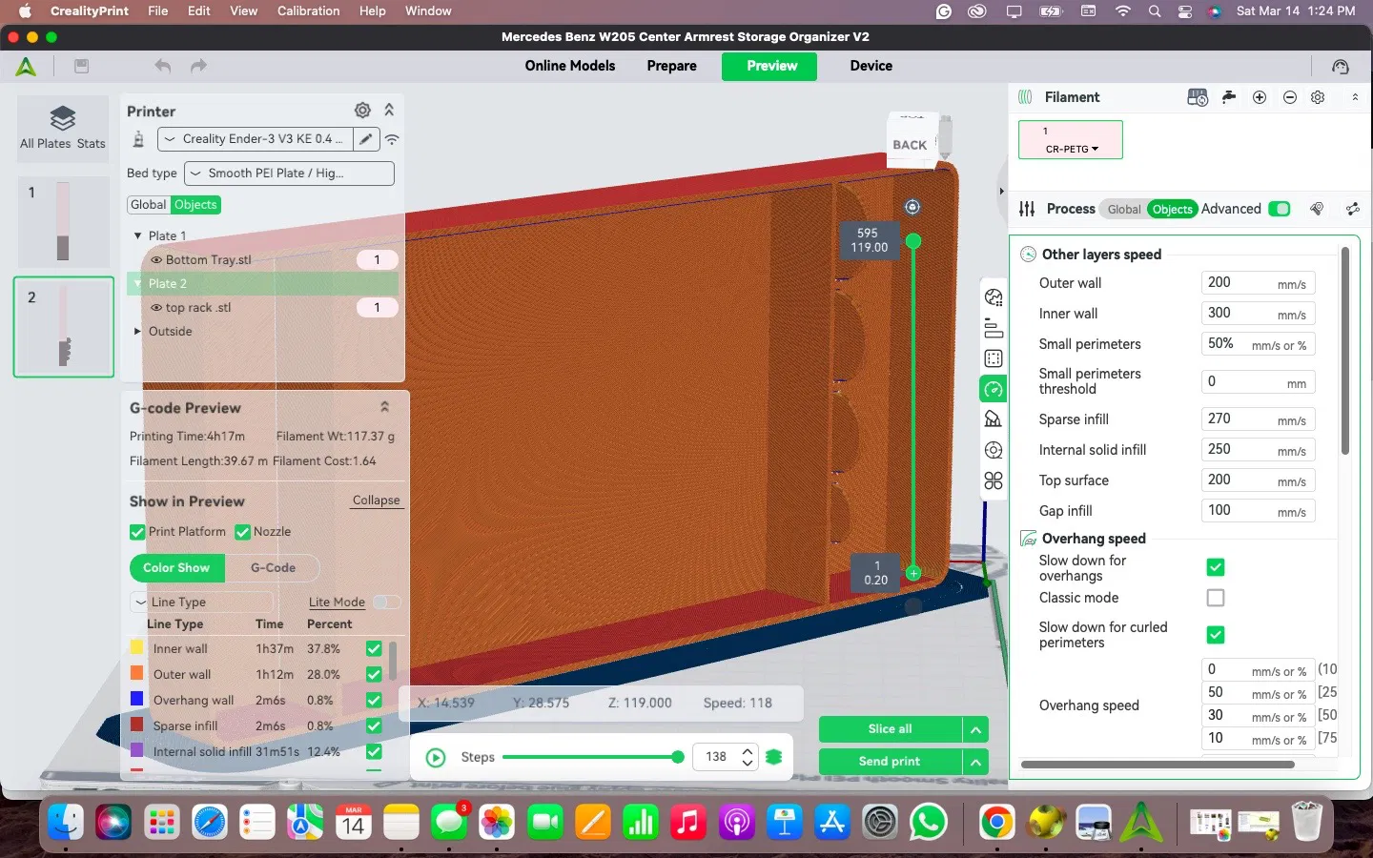This screenshot has width=1373, height=858.
Task: Click the dotted-square icon in the process sidebar
Action: click(x=994, y=358)
